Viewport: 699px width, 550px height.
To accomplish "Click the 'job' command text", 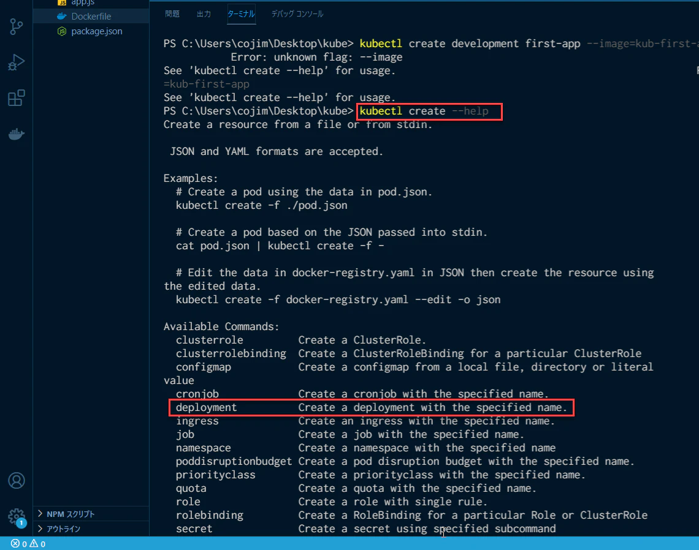I will click(185, 435).
